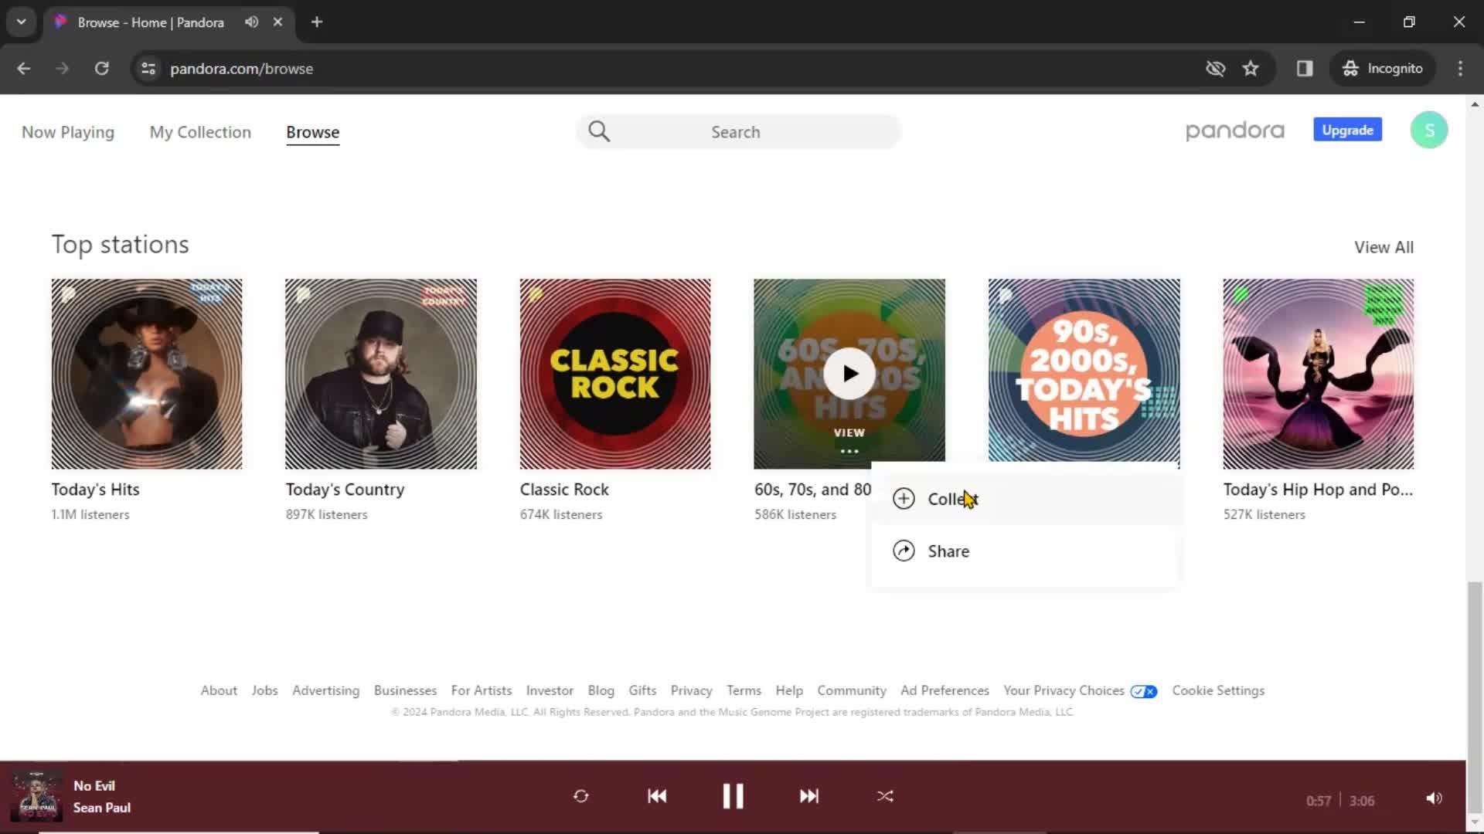Skip to previous track

[x=656, y=796]
